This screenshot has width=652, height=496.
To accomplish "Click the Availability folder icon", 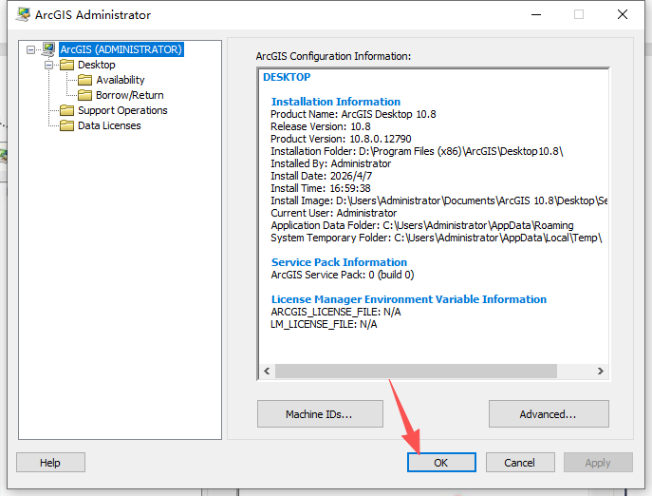I will click(x=84, y=80).
